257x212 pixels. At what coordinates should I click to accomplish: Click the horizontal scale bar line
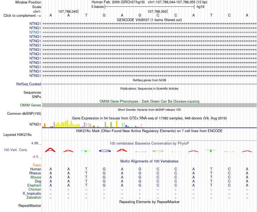tap(150, 7)
